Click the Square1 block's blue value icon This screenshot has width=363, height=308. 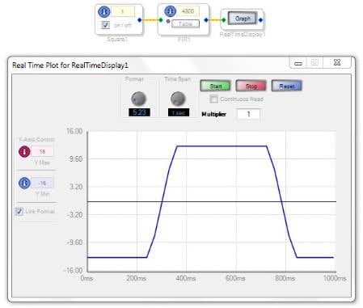(x=103, y=12)
